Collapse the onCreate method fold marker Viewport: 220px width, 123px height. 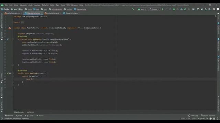tap(13, 39)
